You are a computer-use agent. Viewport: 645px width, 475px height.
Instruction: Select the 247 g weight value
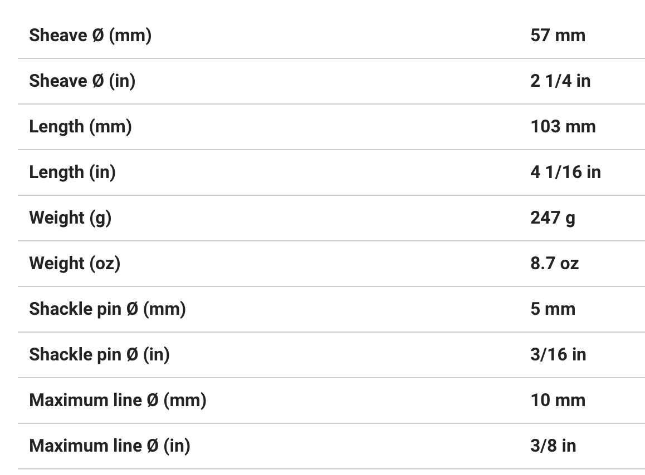pyautogui.click(x=553, y=217)
